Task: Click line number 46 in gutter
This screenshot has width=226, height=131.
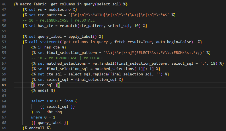Action: 4,4
